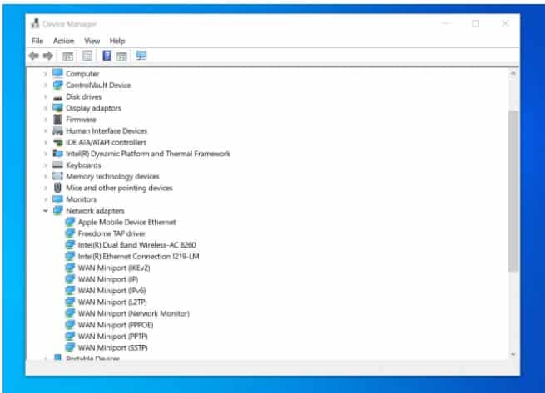545x393 pixels.
Task: Click the Firmware chip icon
Action: [57, 119]
